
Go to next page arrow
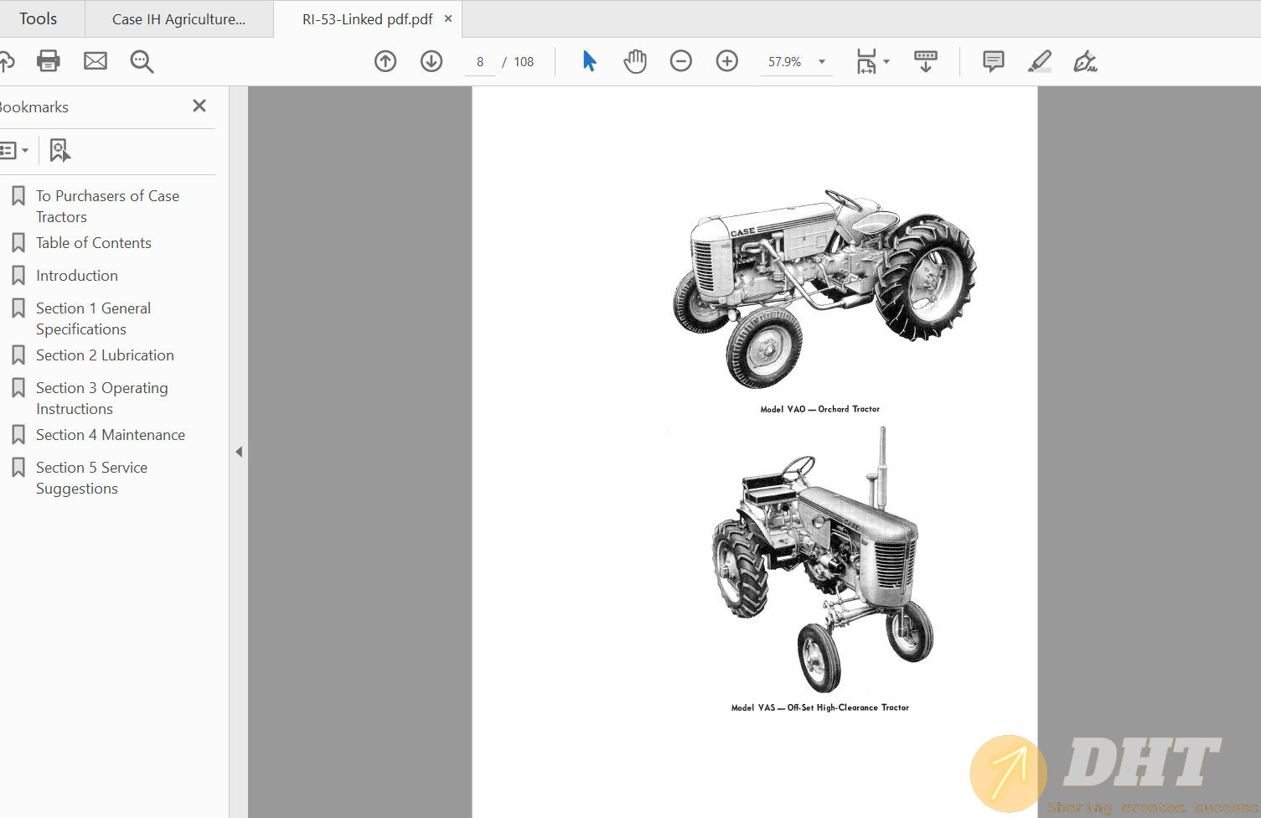pos(432,61)
